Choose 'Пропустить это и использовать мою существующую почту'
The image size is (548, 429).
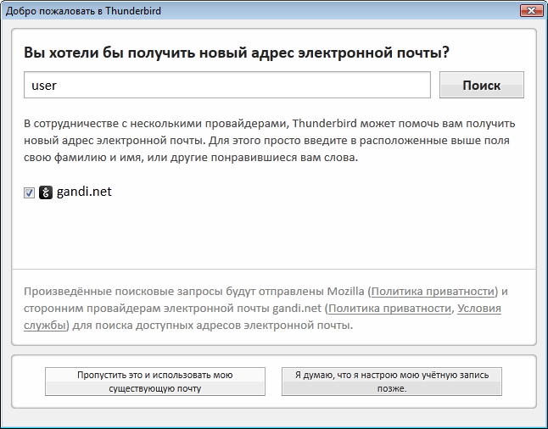(x=155, y=382)
